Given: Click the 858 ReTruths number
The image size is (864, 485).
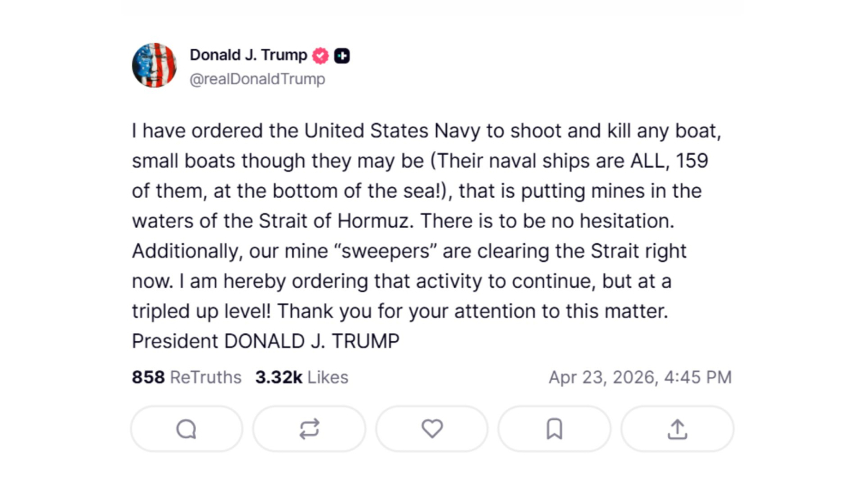Looking at the screenshot, I should coord(148,377).
